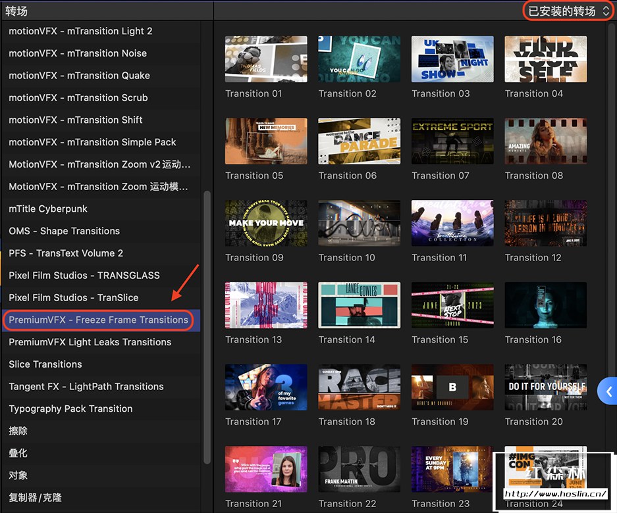Select Transition 23 thumbnail
617x513 pixels.
pos(452,469)
